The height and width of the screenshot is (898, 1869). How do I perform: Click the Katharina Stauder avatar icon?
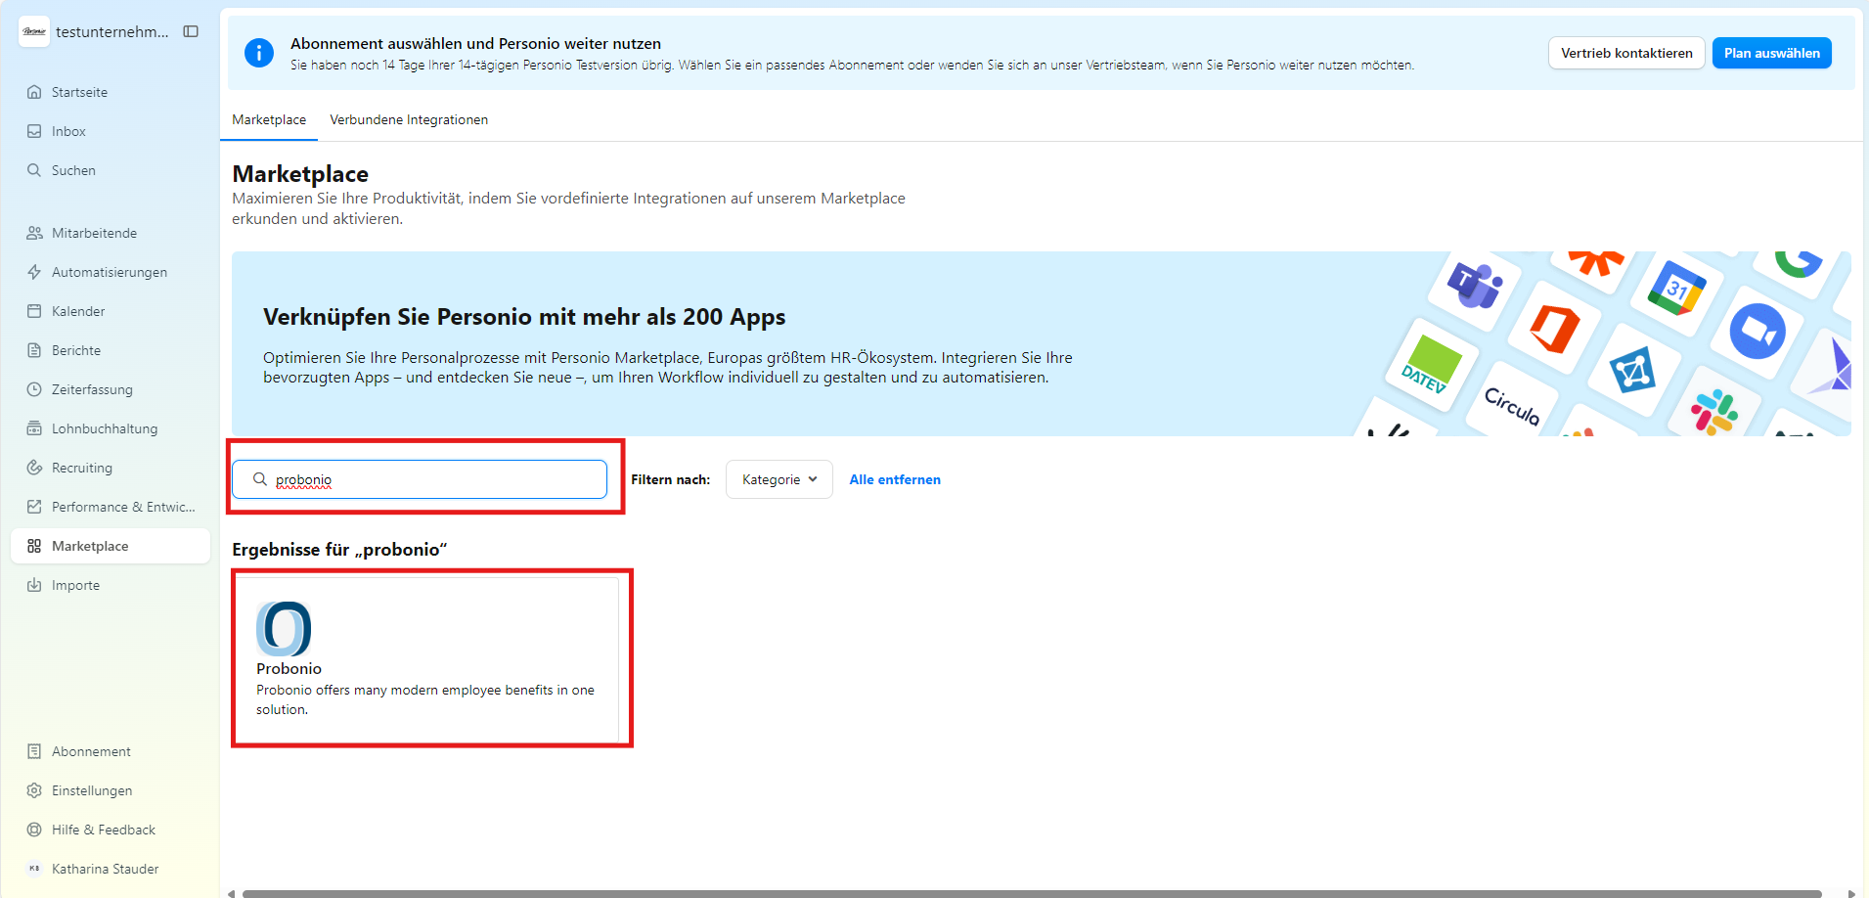point(34,869)
